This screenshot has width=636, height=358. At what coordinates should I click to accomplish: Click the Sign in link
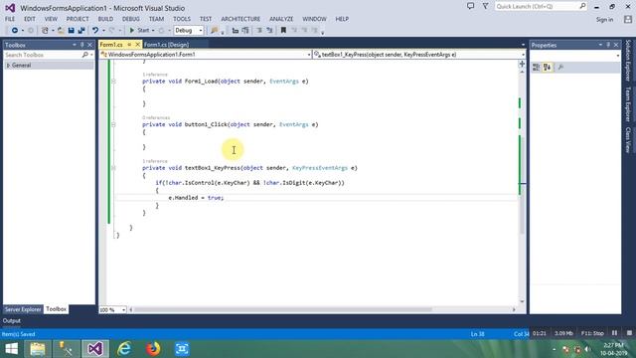tap(604, 20)
